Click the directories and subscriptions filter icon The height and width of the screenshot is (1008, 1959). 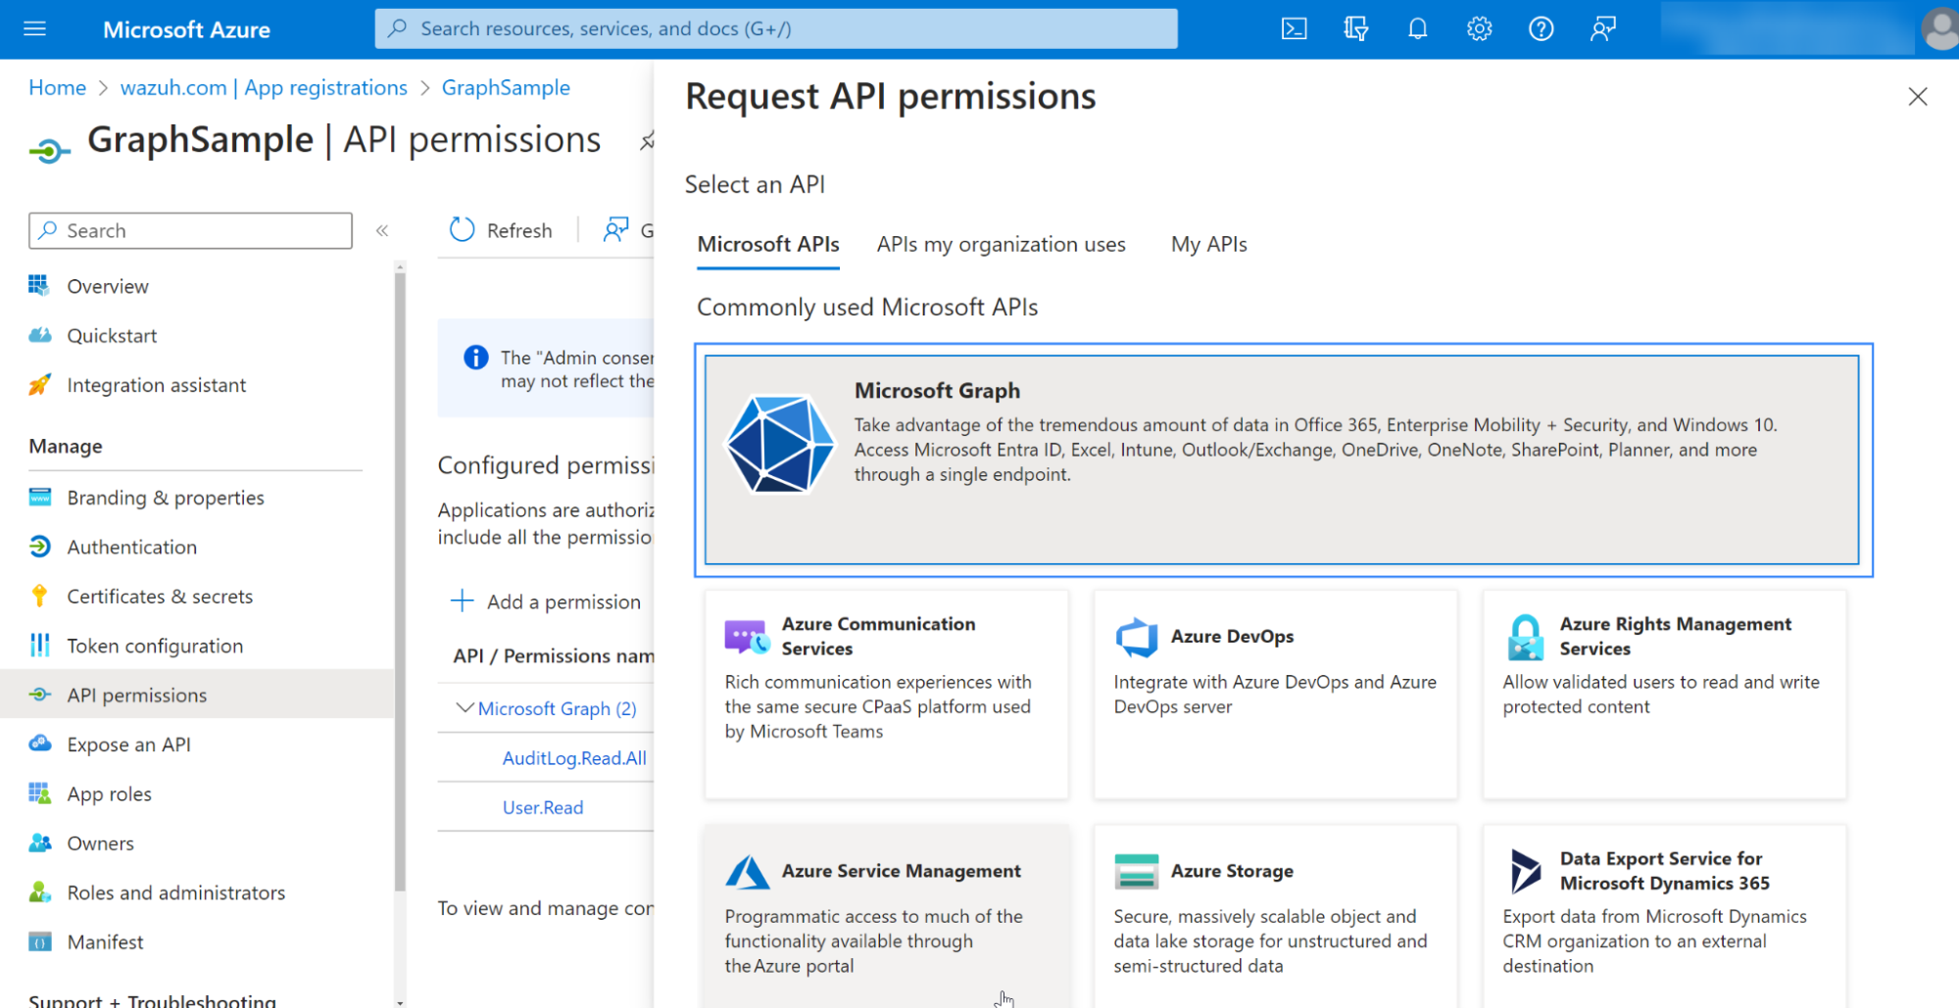(x=1355, y=29)
